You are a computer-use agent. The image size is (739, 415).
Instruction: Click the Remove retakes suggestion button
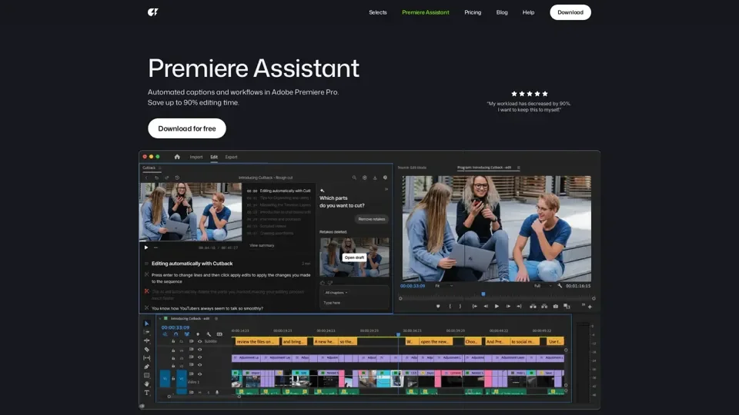pyautogui.click(x=371, y=219)
